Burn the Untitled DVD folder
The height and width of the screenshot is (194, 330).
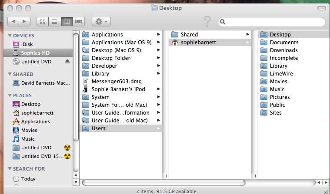point(67,148)
